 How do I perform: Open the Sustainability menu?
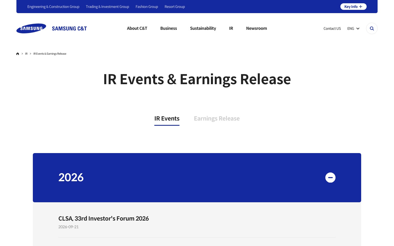pyautogui.click(x=203, y=28)
